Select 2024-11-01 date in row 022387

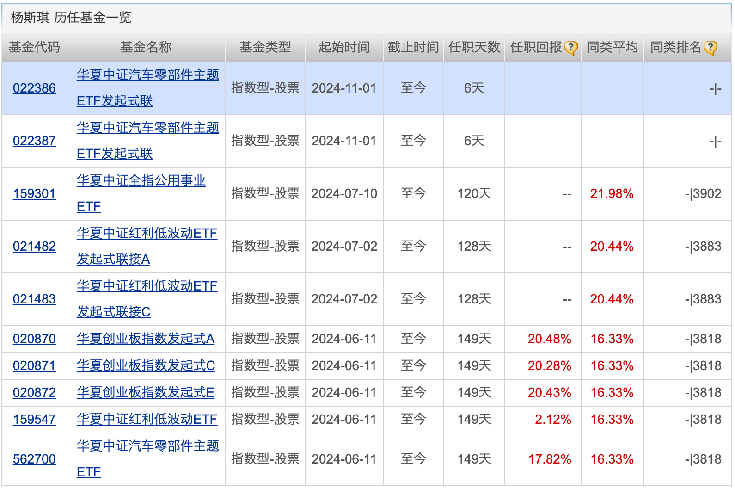pos(344,141)
